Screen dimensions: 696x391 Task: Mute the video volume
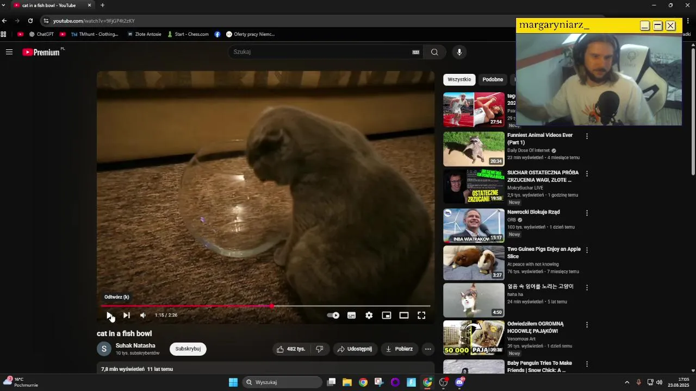point(143,315)
